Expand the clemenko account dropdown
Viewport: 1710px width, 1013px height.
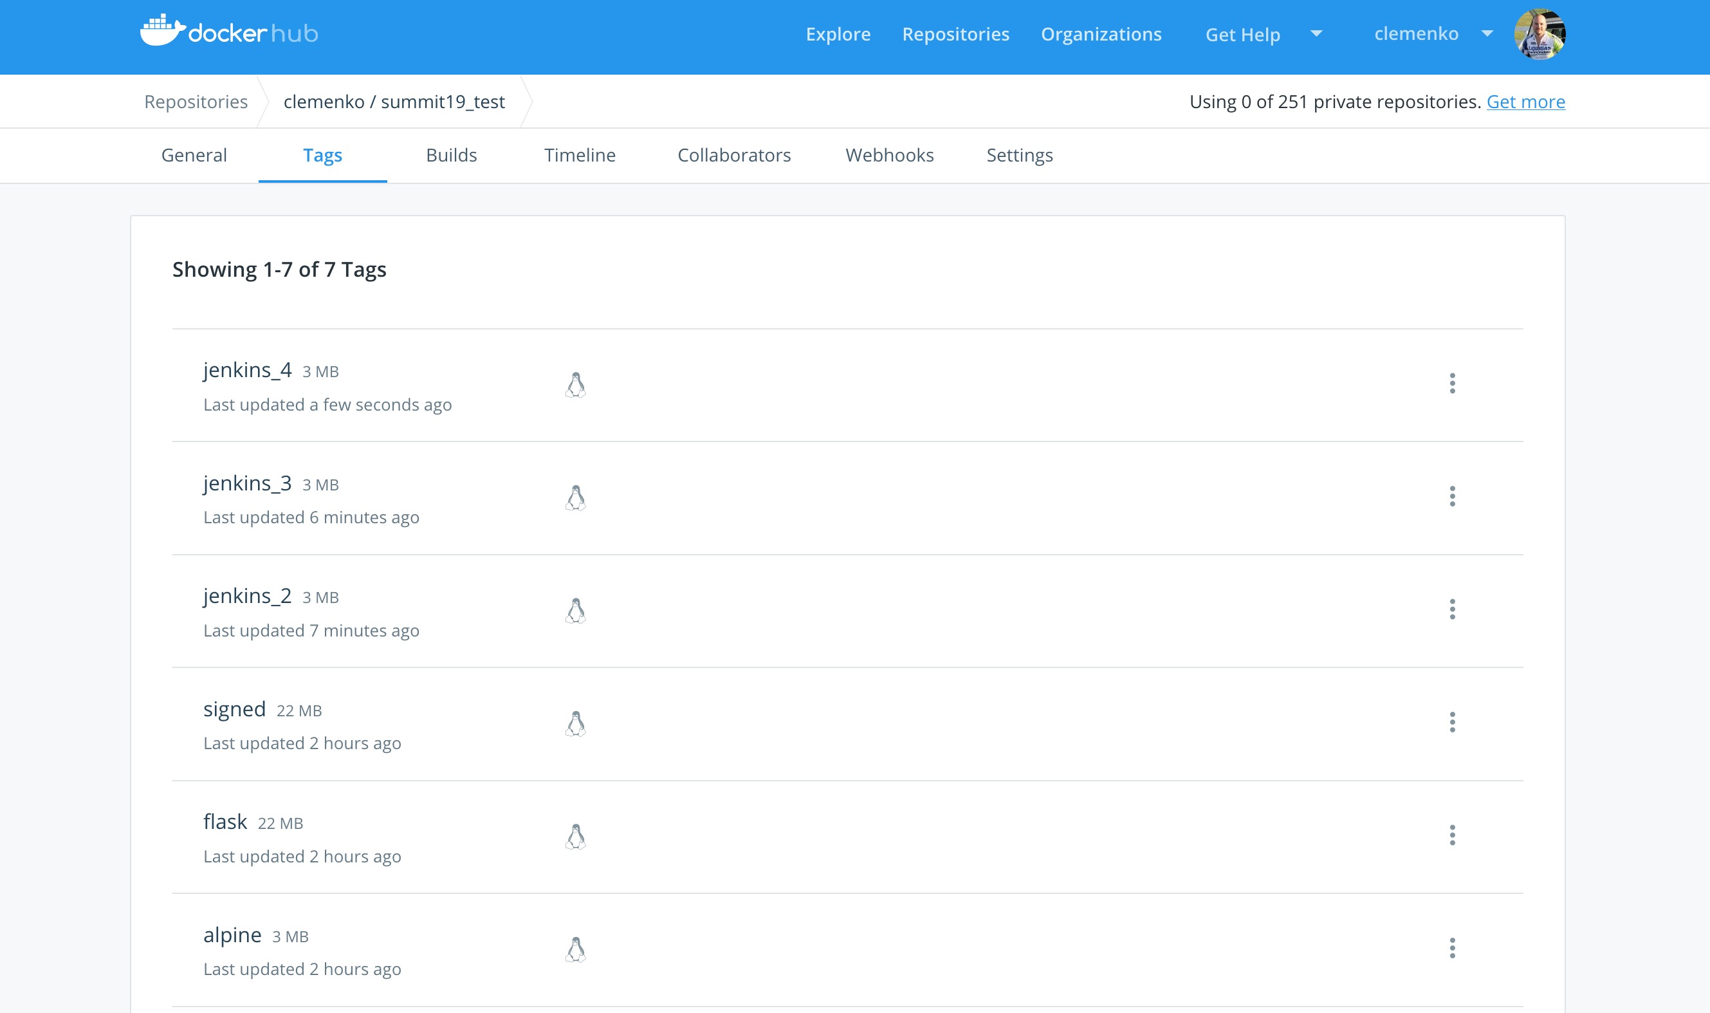tap(1487, 33)
